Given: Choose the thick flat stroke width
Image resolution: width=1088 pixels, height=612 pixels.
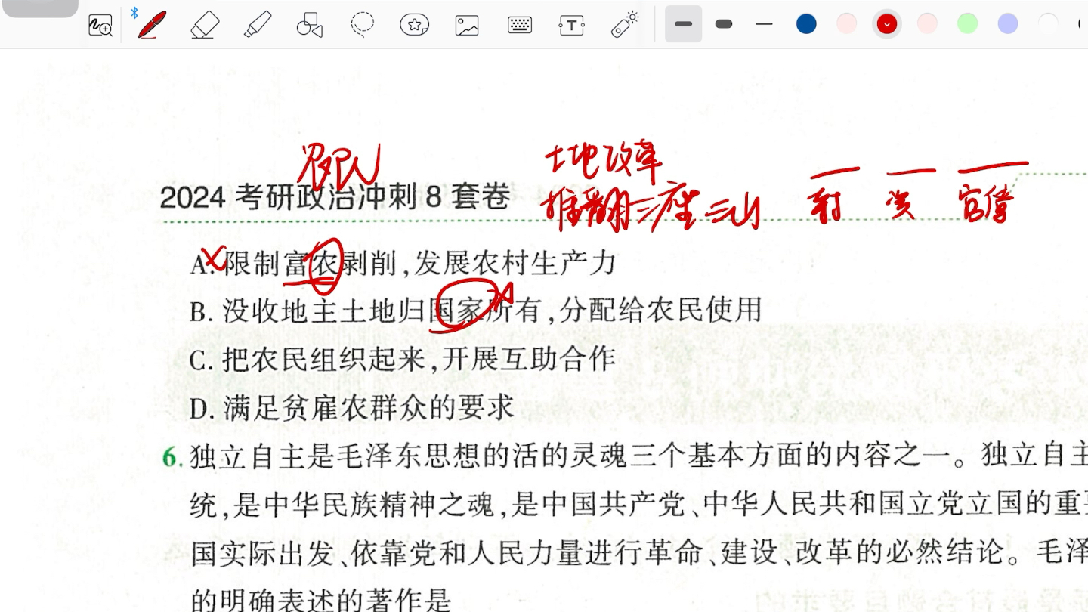Looking at the screenshot, I should pyautogui.click(x=684, y=24).
